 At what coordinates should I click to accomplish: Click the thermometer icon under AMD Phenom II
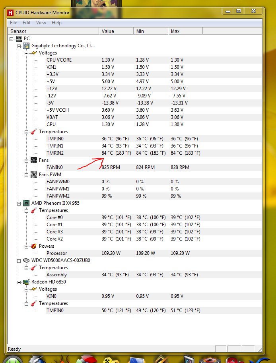point(34,210)
